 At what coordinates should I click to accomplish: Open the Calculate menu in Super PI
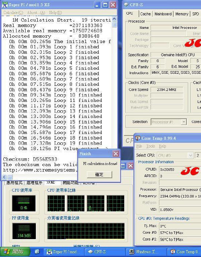pyautogui.click(x=13, y=12)
